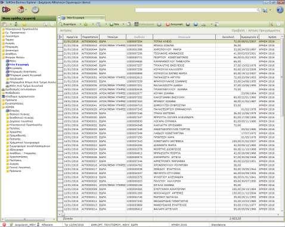Viewport: 285px width, 227px height.
Task: Open dropdown arrow after the export icon
Action: [212, 24]
